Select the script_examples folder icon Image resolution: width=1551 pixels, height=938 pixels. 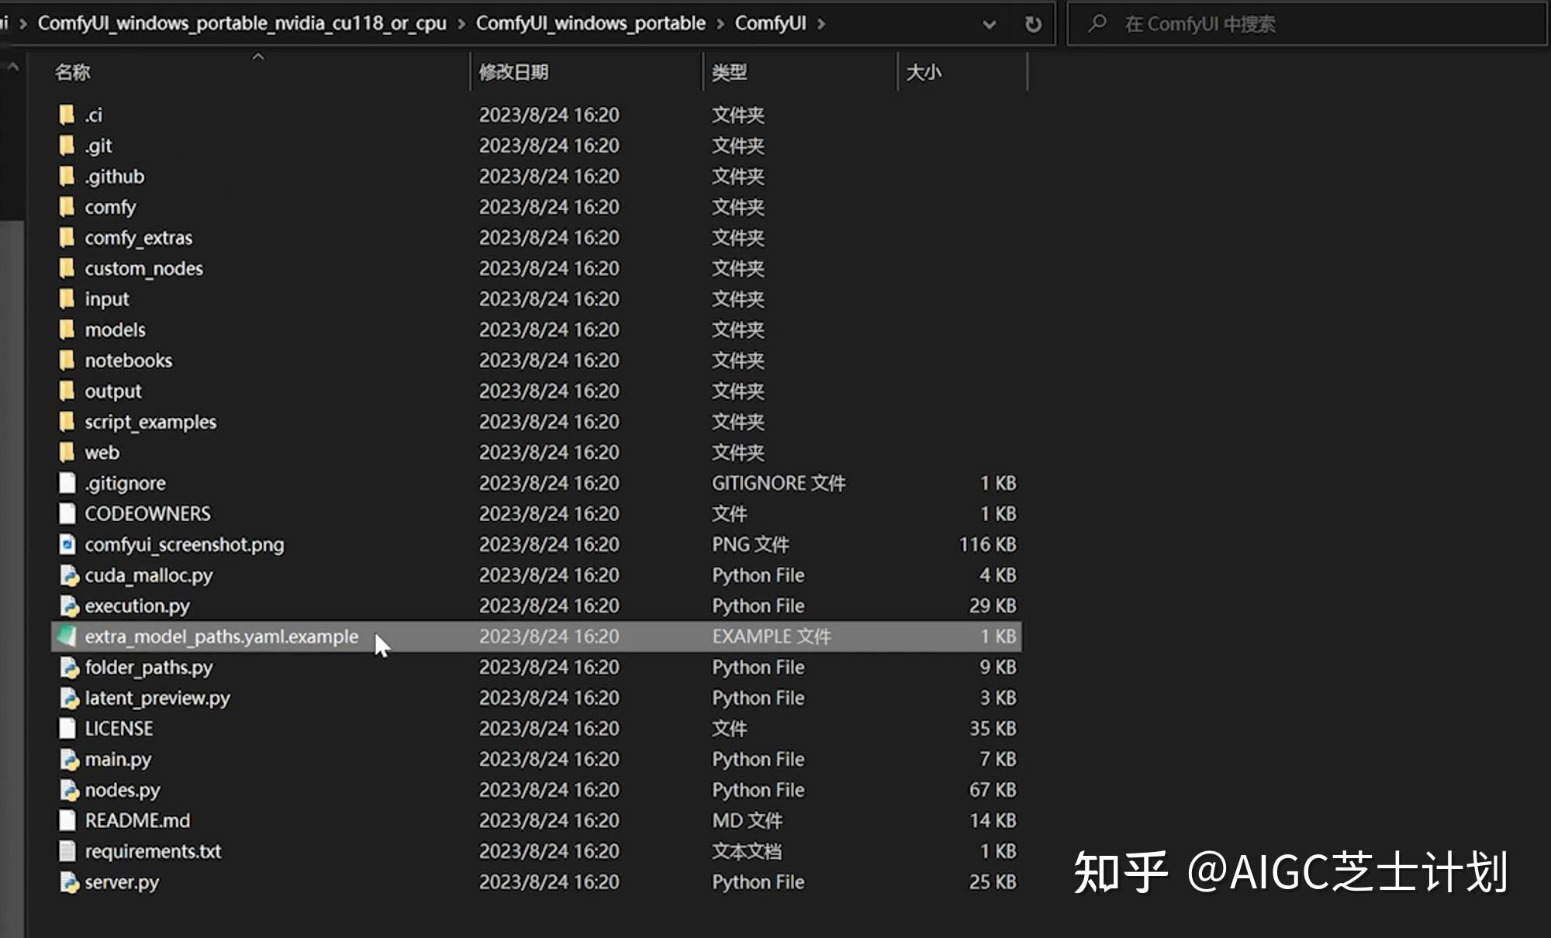(x=67, y=422)
